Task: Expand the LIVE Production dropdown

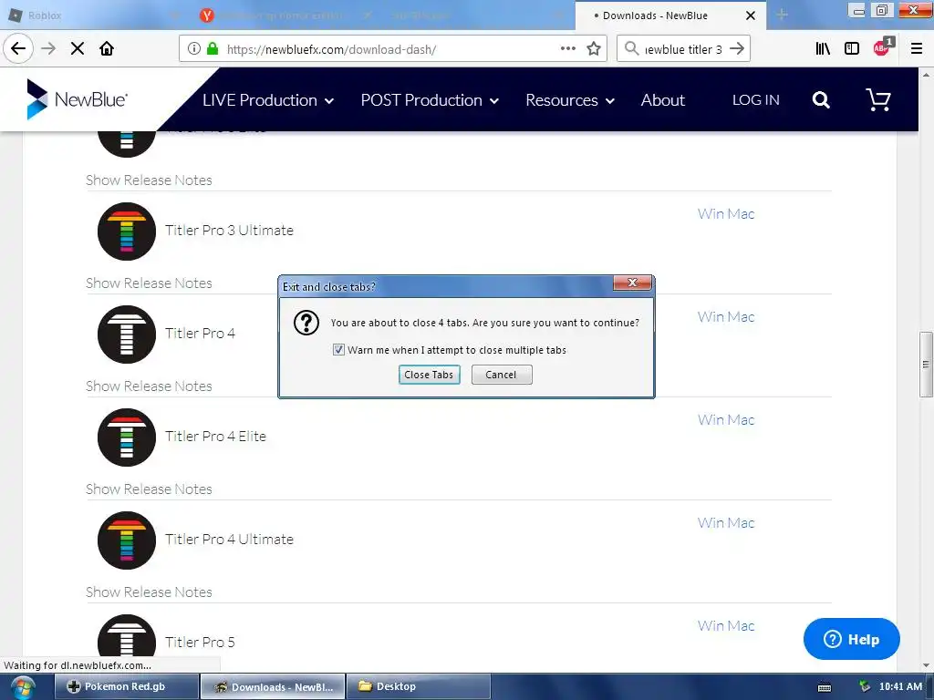Action: [x=268, y=100]
